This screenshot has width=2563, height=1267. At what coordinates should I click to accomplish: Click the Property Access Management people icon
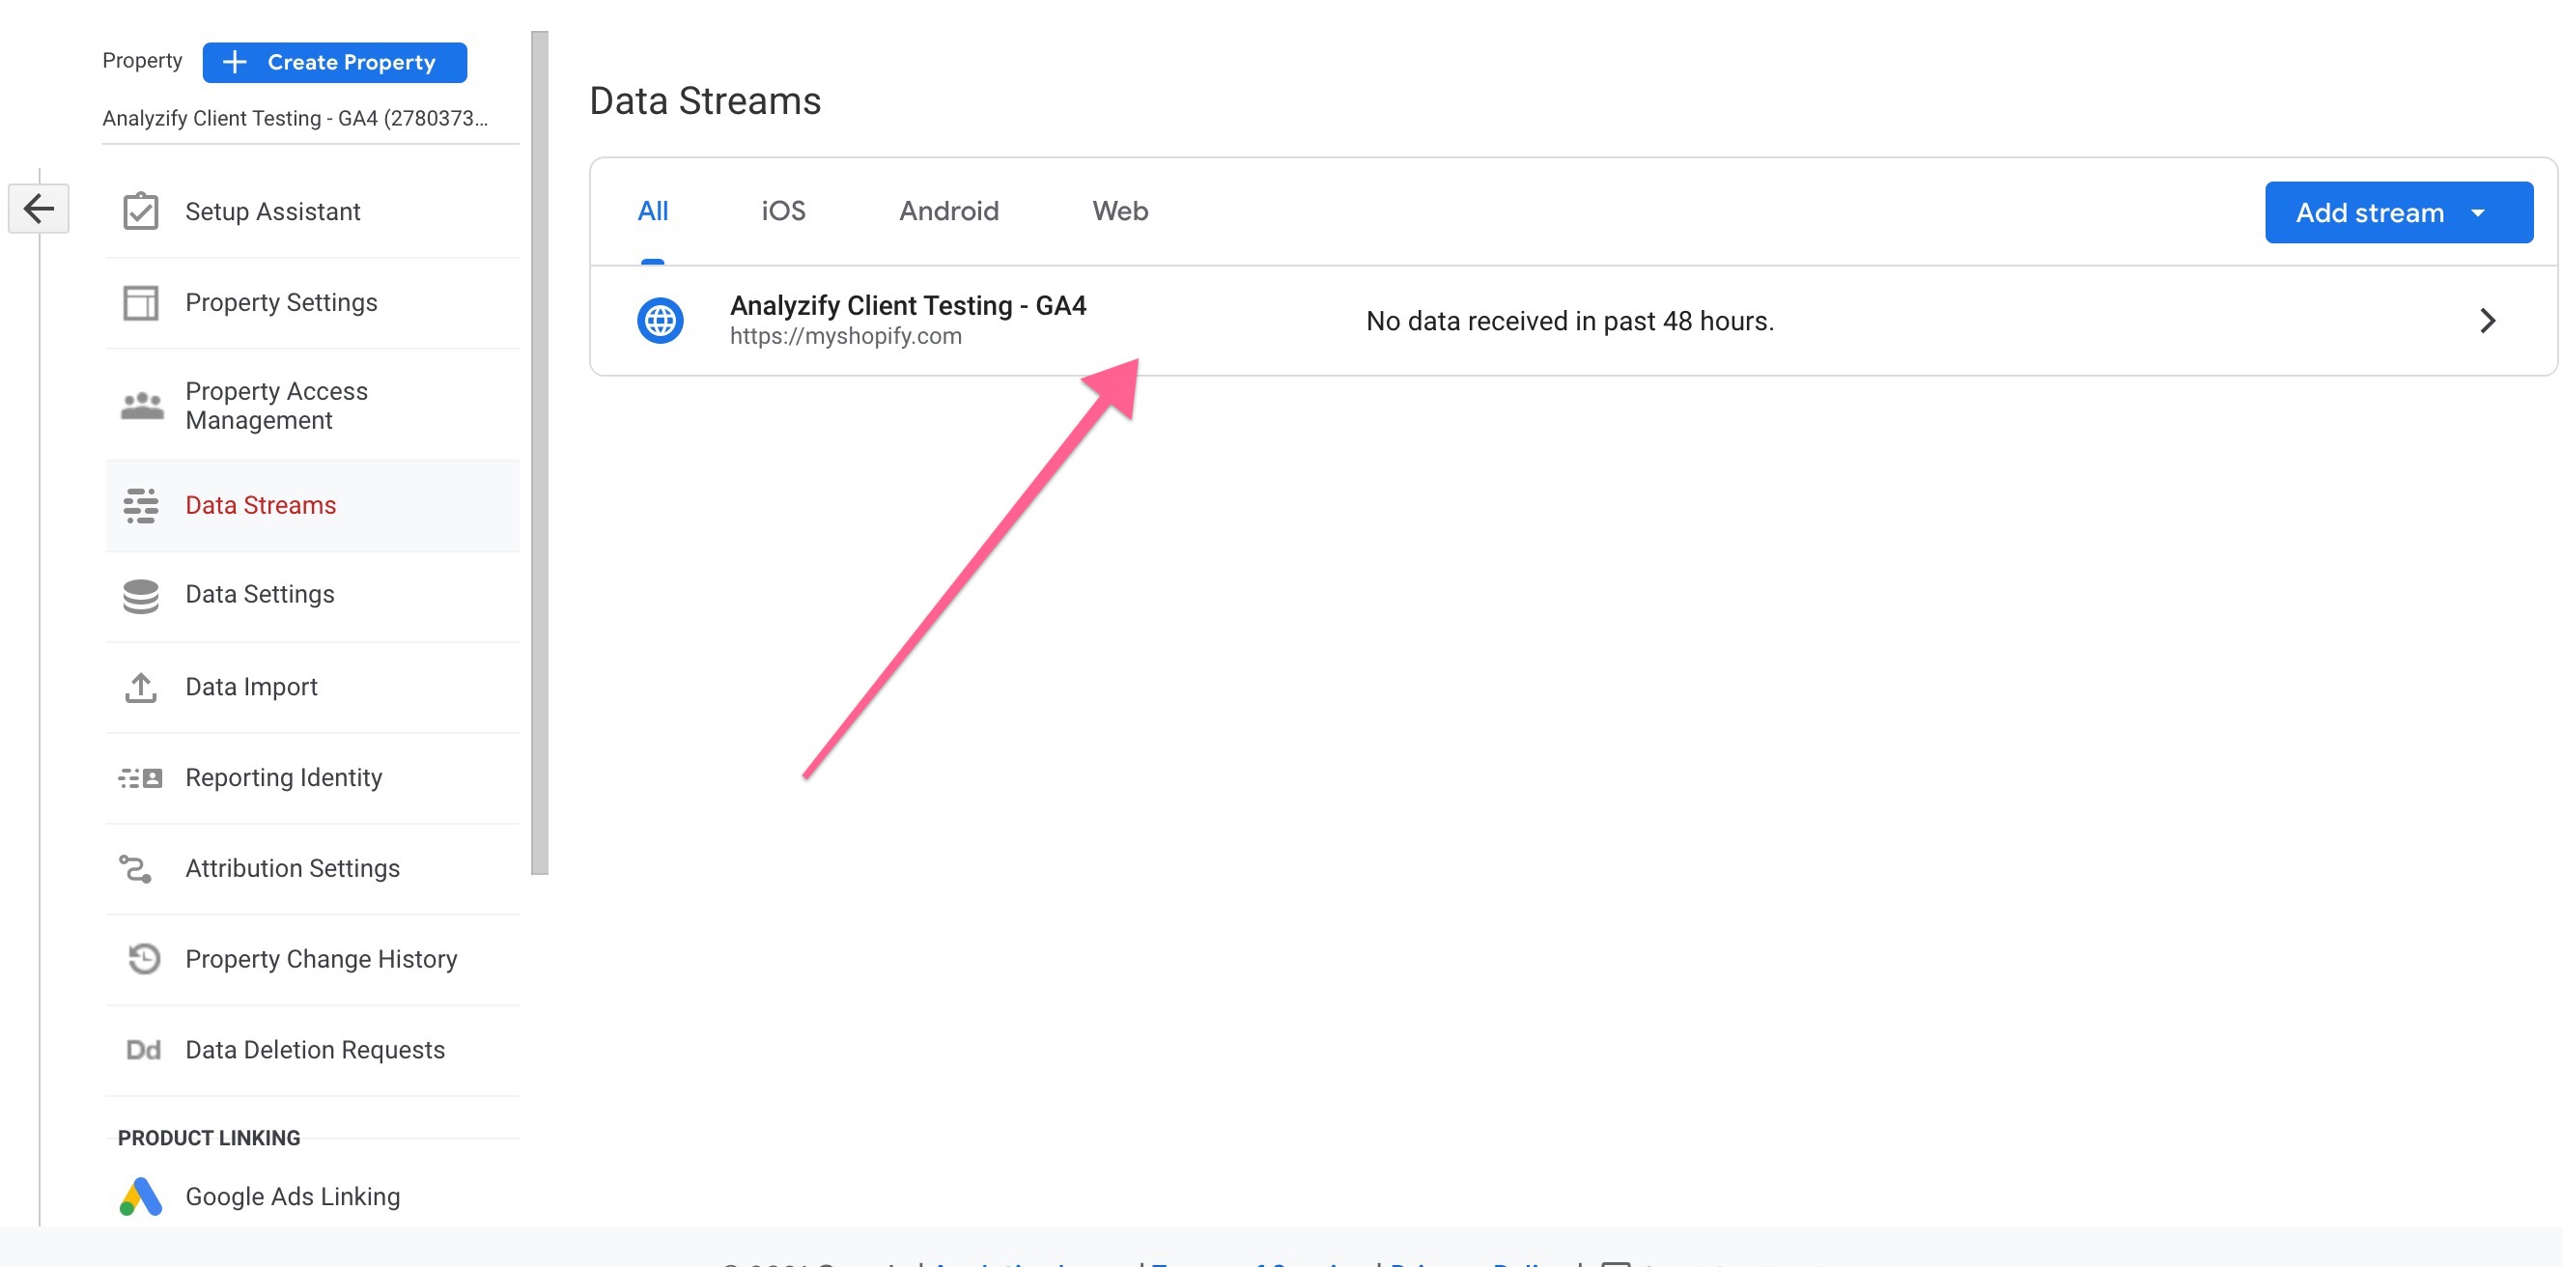point(141,405)
